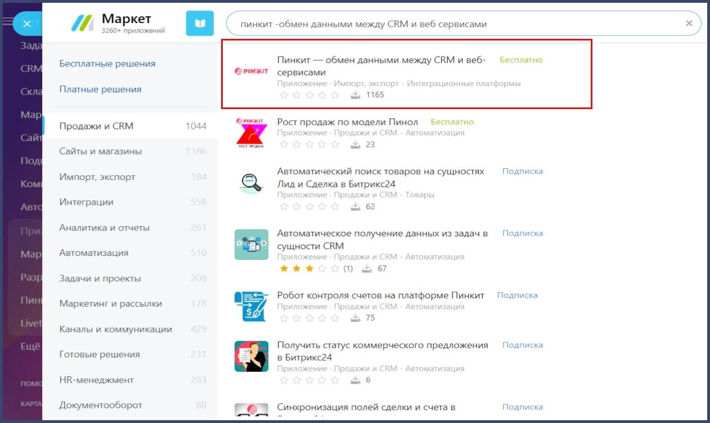Clear the search field with the X
The width and height of the screenshot is (710, 423).
pyautogui.click(x=689, y=24)
